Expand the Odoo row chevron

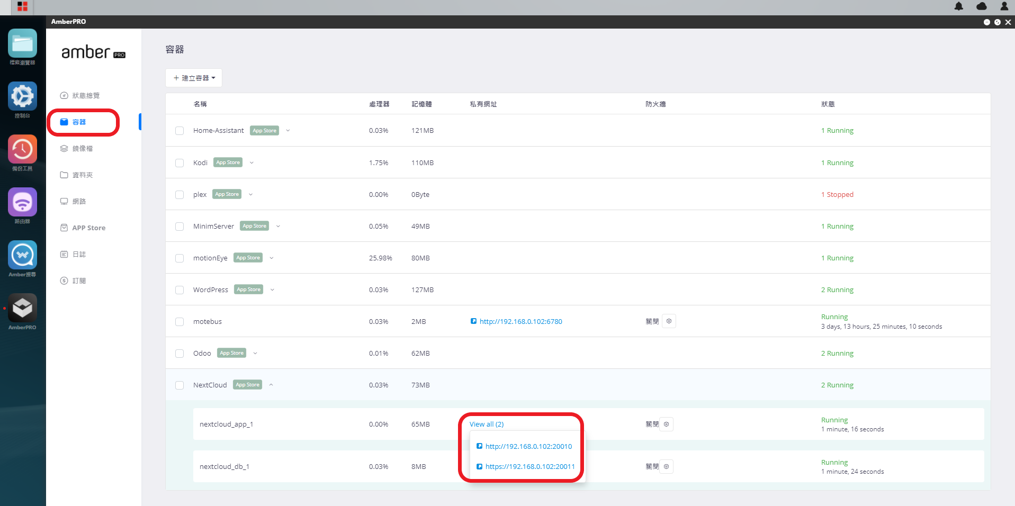(255, 353)
